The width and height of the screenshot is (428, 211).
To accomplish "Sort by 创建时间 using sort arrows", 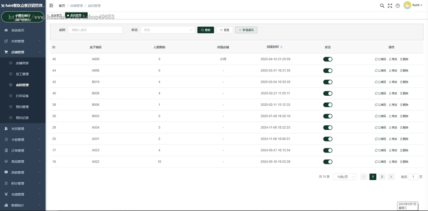I will (x=281, y=47).
